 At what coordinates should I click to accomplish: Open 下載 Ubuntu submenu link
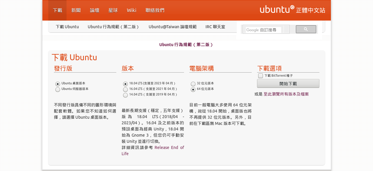tap(67, 27)
